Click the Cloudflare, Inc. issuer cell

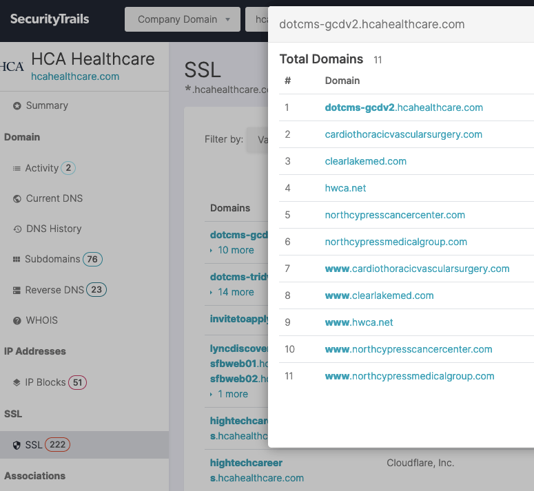click(420, 463)
